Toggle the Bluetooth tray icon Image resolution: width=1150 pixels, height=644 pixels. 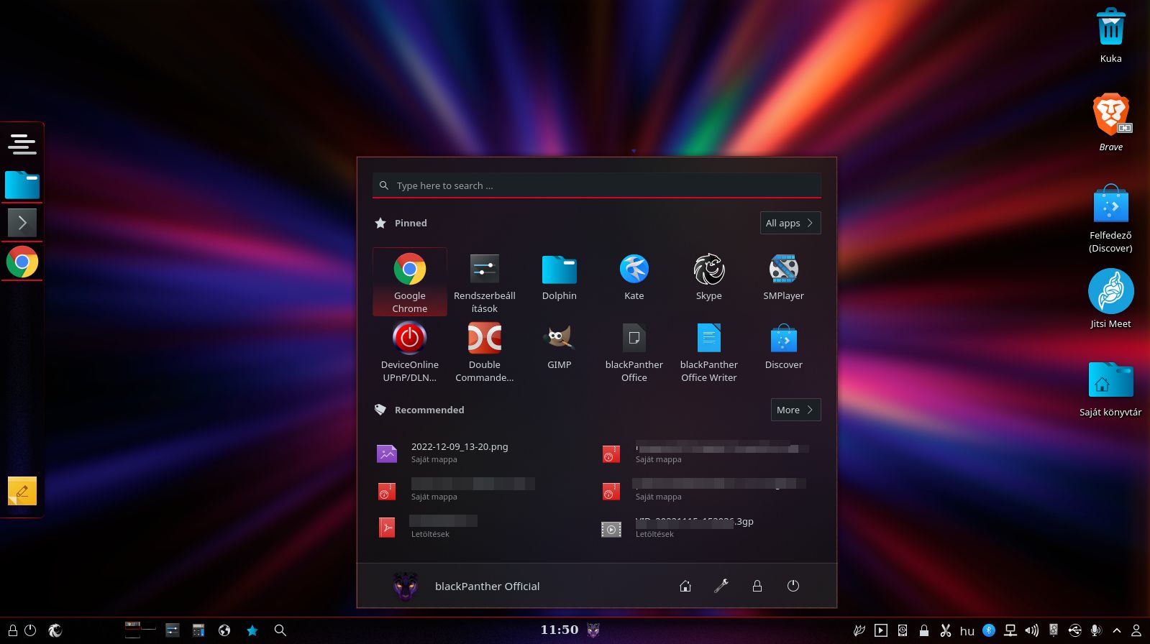tap(989, 630)
